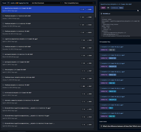141x132 pixels.
Task: Select the brittlewis12/dolphin-2.9-llama3-8b-GGUF result
Action: (x=47, y=94)
